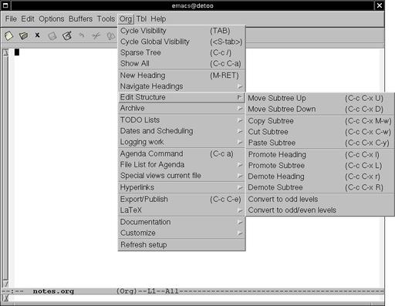Click the vertical scrollbar at the window's left edge
This screenshot has height=306, width=395.
point(5,167)
